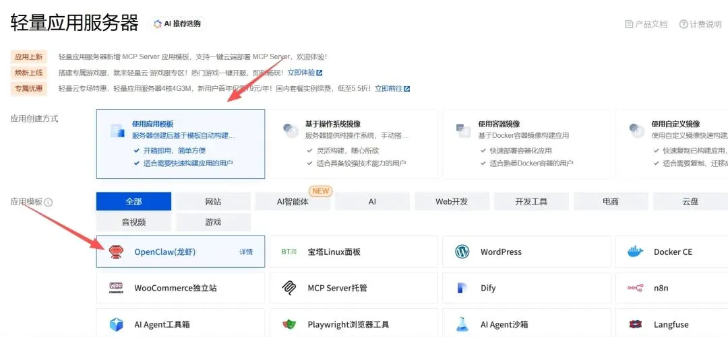Image resolution: width=728 pixels, height=337 pixels.
Task: Select the AI Agent工具箱 template name
Action: point(162,324)
